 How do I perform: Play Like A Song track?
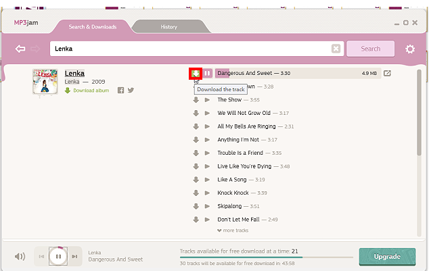point(207,180)
